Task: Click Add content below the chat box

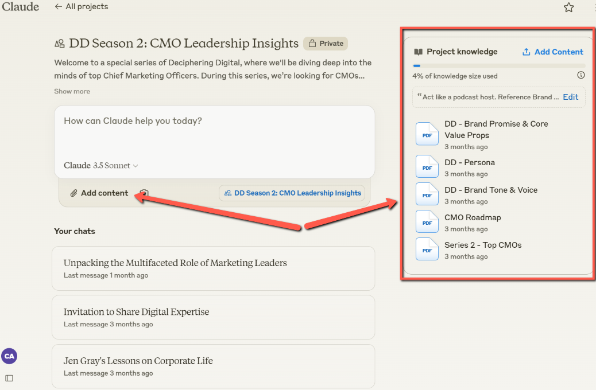Action: point(99,193)
